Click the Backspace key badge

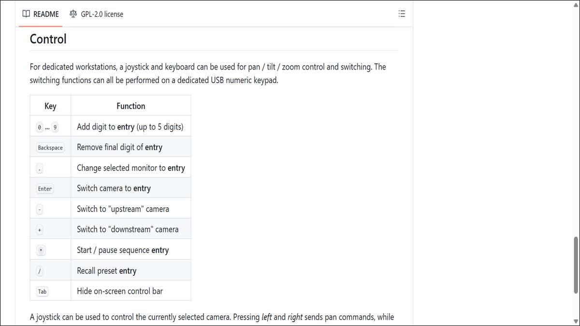(50, 148)
